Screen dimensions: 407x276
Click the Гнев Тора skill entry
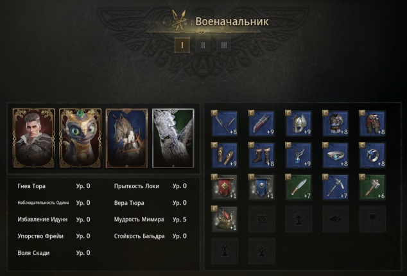click(54, 186)
